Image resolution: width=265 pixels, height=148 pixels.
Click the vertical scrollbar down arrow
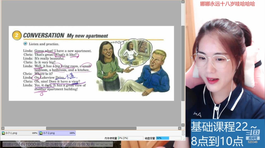click(183, 125)
